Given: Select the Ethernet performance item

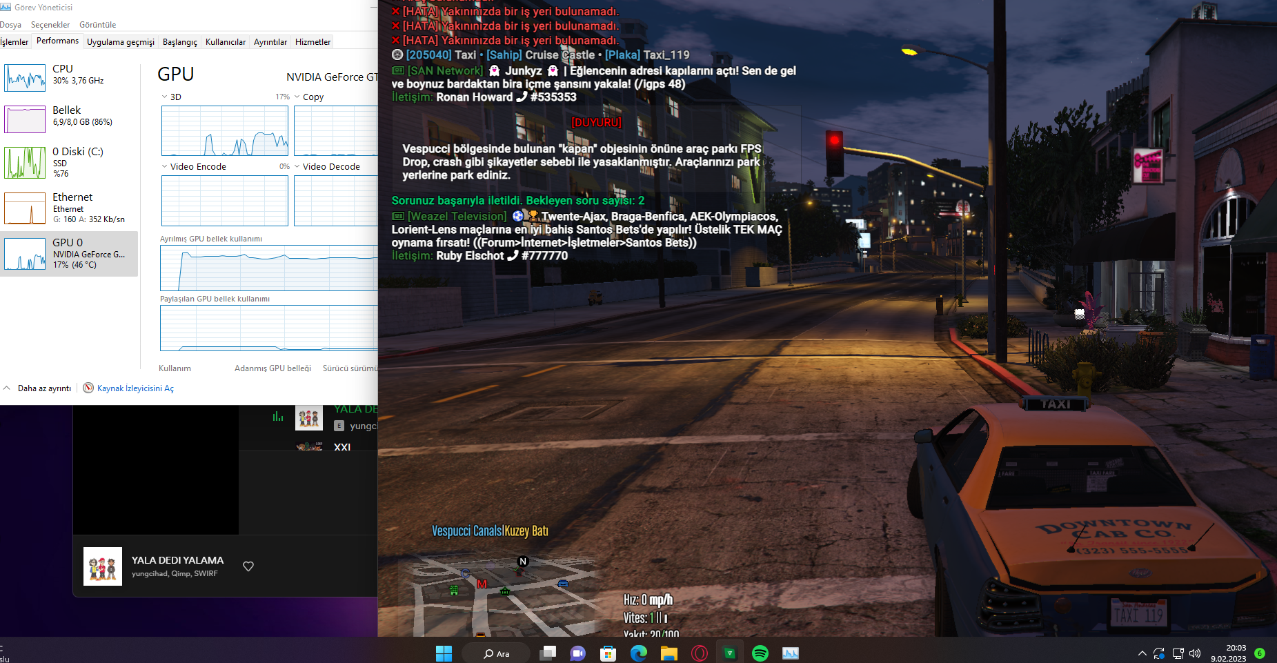Looking at the screenshot, I should tap(69, 208).
